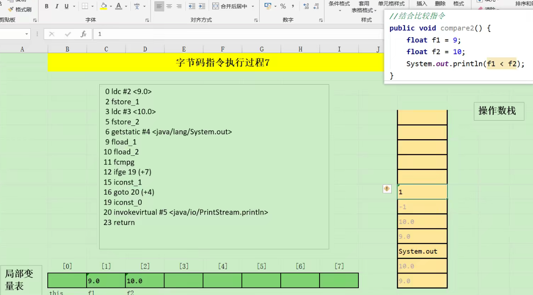
Task: Open the Name Box dropdown
Action: coord(27,34)
